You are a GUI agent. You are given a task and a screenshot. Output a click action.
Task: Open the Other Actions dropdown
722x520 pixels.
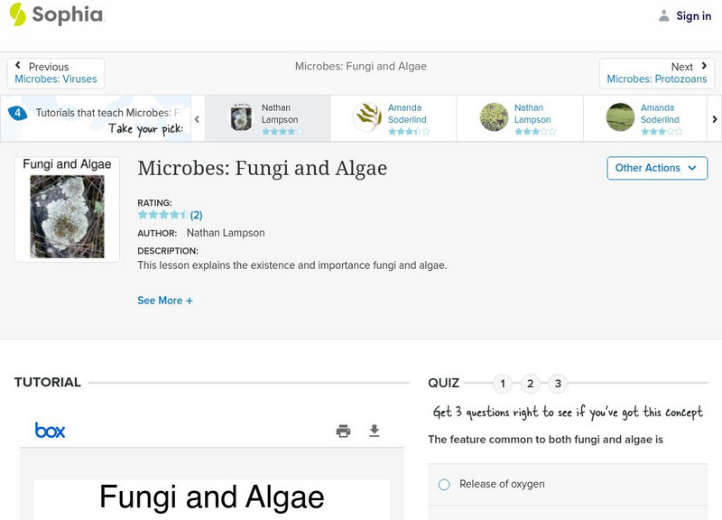point(657,168)
